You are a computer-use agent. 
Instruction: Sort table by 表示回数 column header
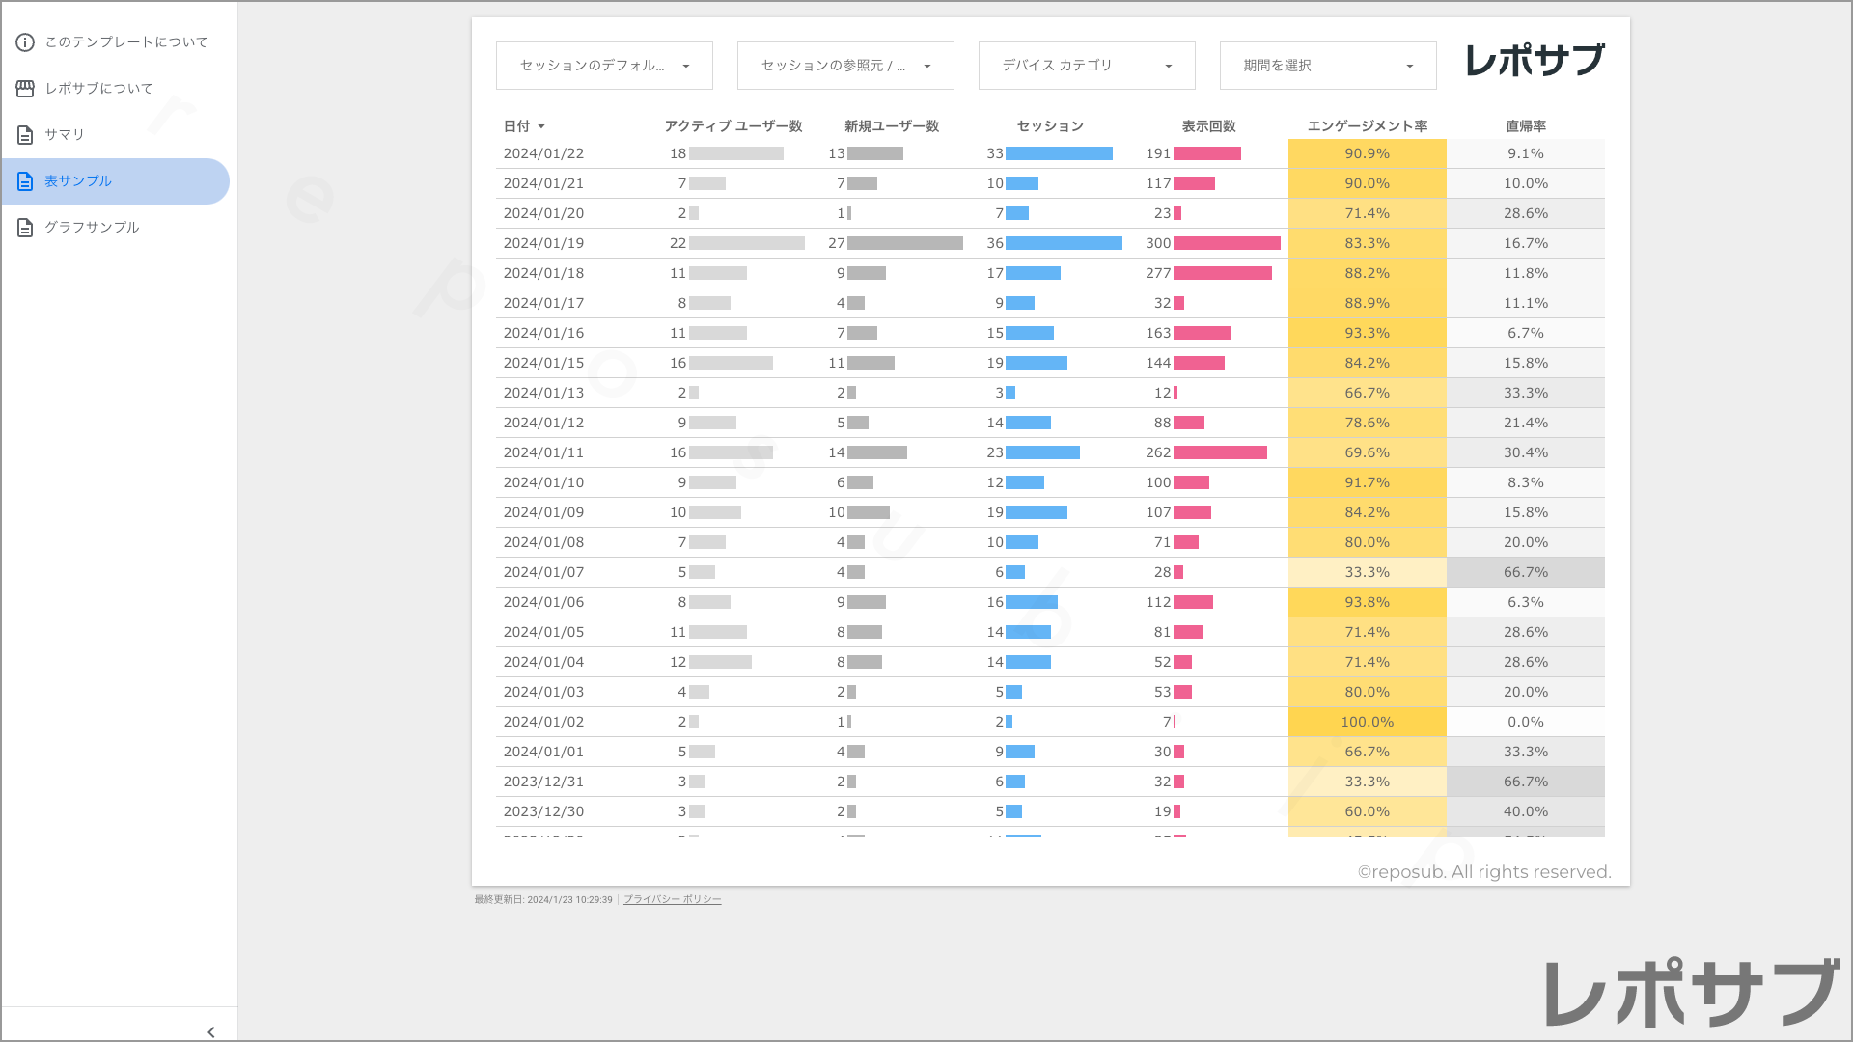[x=1208, y=126]
